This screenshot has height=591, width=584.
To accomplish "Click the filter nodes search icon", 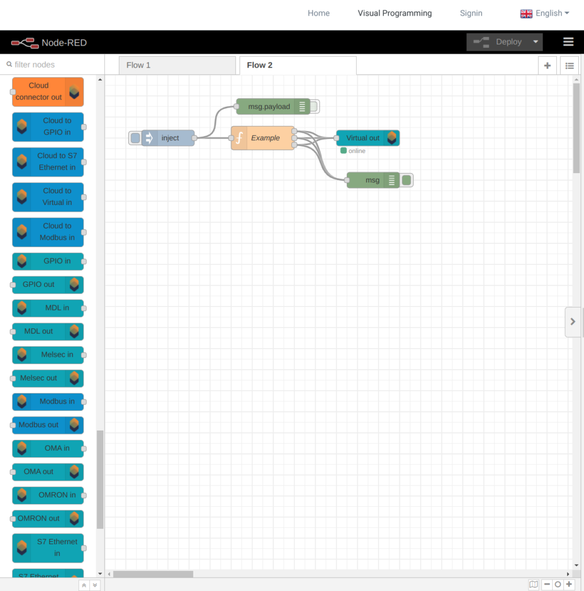I will click(9, 65).
